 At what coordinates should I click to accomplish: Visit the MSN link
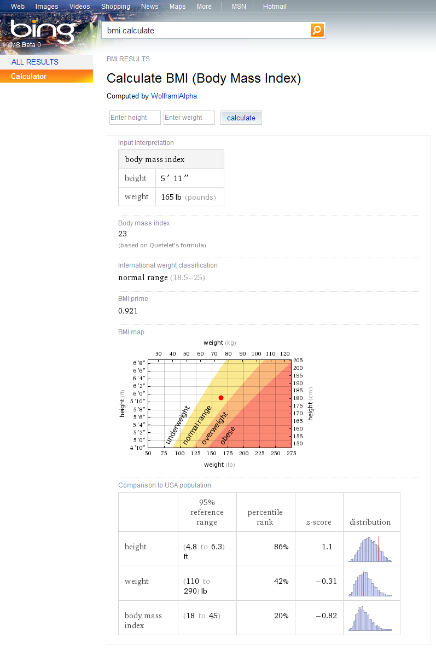(239, 7)
